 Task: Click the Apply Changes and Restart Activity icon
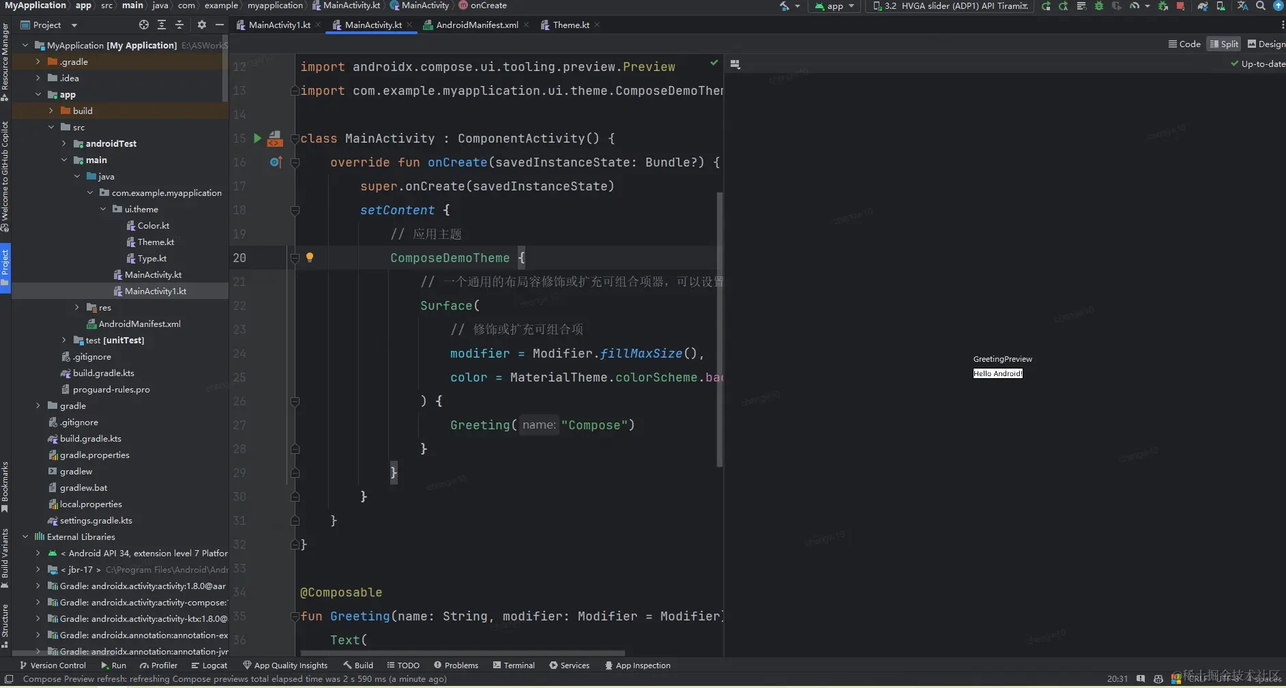[1064, 6]
